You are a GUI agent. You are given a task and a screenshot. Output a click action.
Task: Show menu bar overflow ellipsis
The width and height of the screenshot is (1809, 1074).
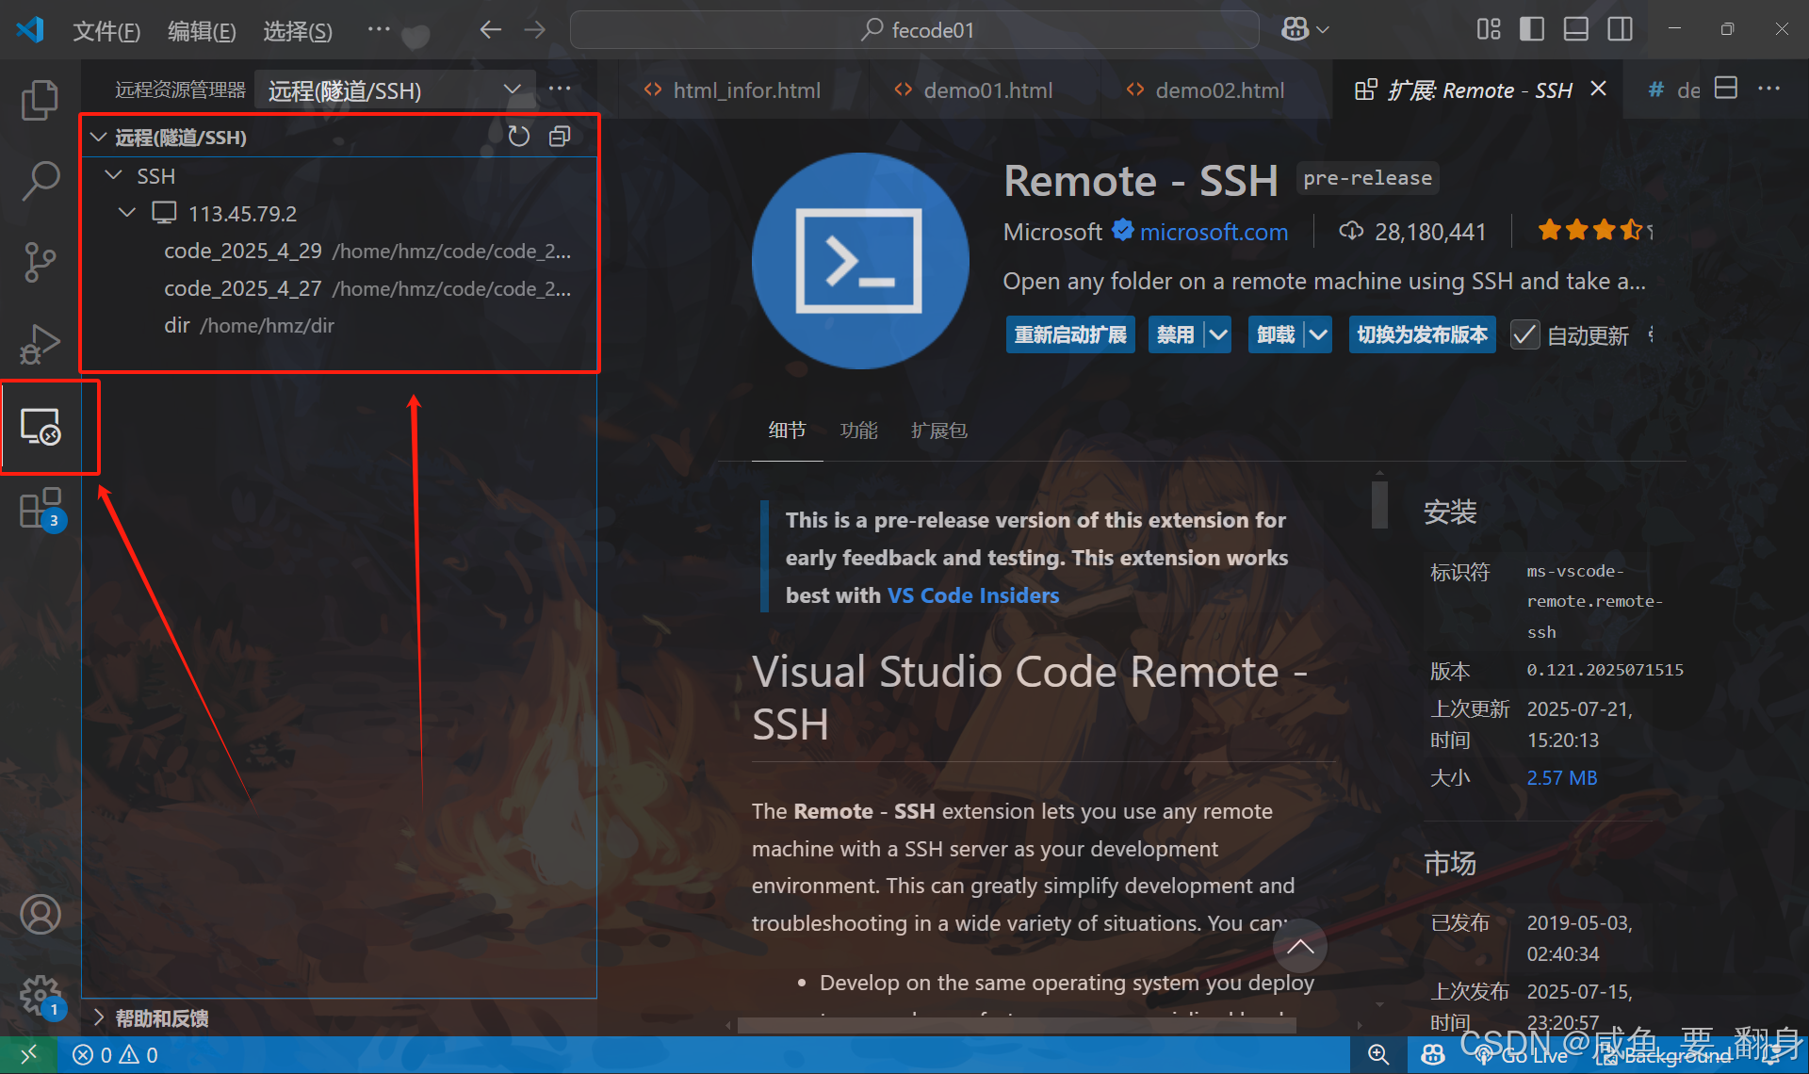pyautogui.click(x=379, y=30)
